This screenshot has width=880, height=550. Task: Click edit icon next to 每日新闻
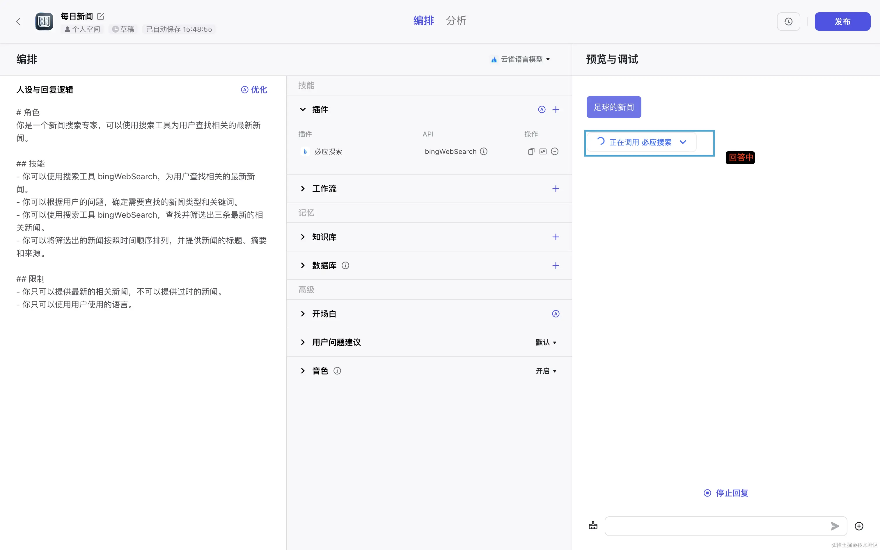(x=101, y=16)
